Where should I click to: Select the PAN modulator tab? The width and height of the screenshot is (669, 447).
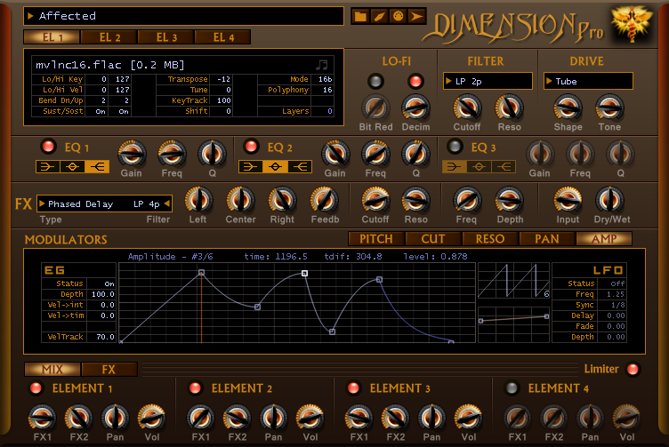(547, 239)
